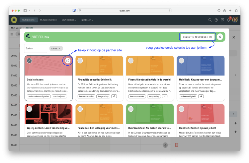This screenshot has height=163, width=249.
Task: Expand +4 labels on Mobiliteit card
Action: coord(201,96)
